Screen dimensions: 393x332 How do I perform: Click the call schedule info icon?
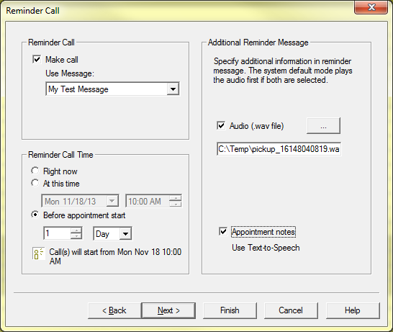(x=38, y=254)
